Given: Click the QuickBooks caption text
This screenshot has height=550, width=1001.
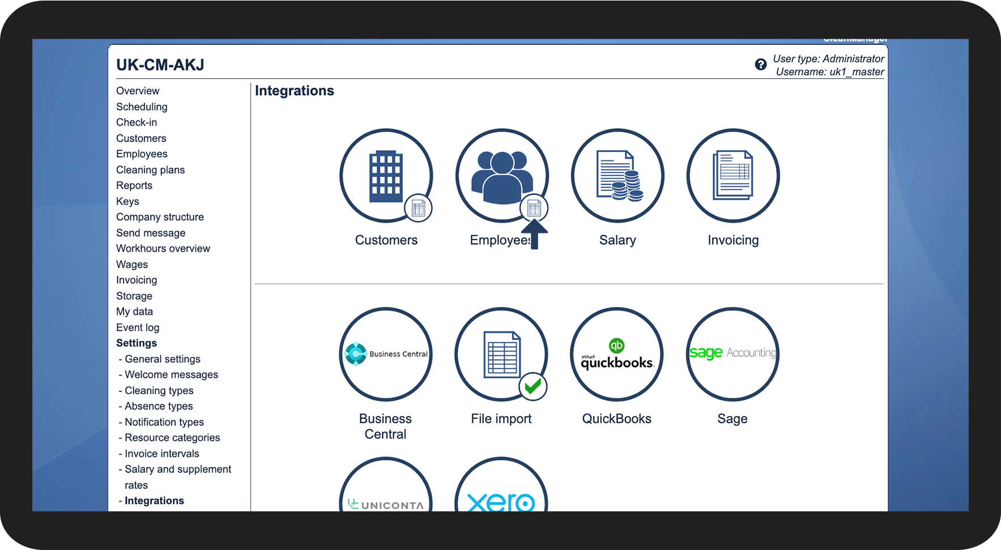Looking at the screenshot, I should point(617,419).
